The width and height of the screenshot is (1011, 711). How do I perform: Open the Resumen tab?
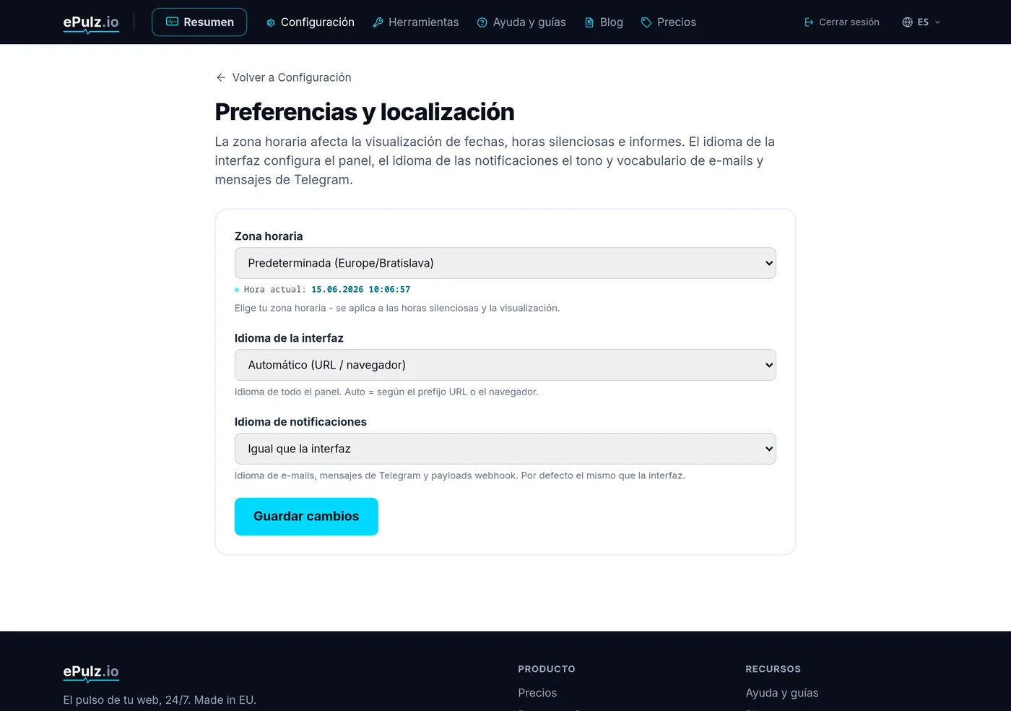(x=199, y=22)
